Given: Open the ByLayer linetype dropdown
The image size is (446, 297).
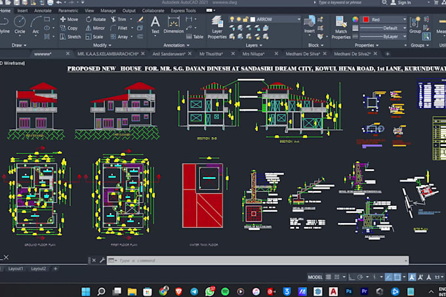Looking at the screenshot, I should point(405,37).
